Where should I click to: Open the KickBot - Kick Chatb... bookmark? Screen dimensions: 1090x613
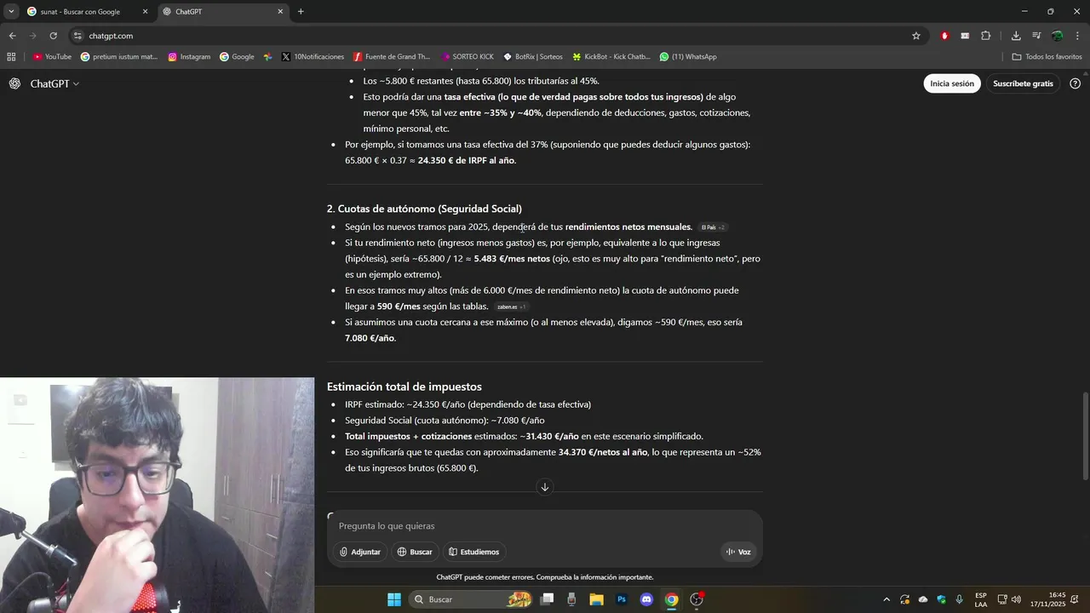pyautogui.click(x=611, y=57)
